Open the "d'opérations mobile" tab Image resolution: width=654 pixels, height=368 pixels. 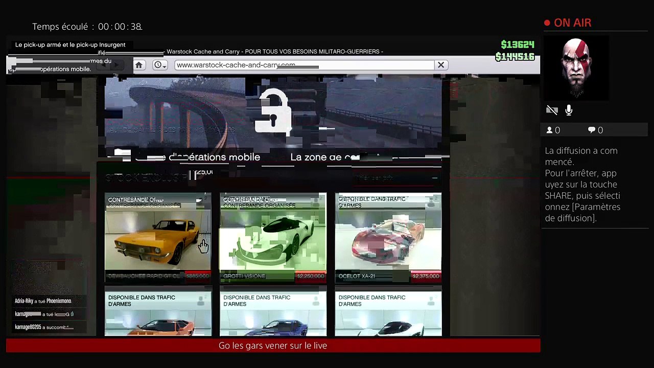click(214, 157)
